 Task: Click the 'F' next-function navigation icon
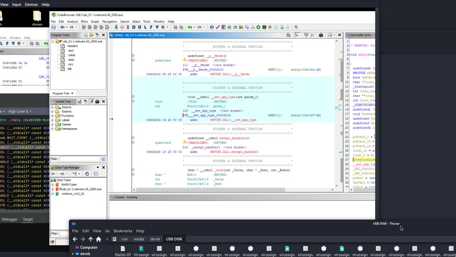151,27
